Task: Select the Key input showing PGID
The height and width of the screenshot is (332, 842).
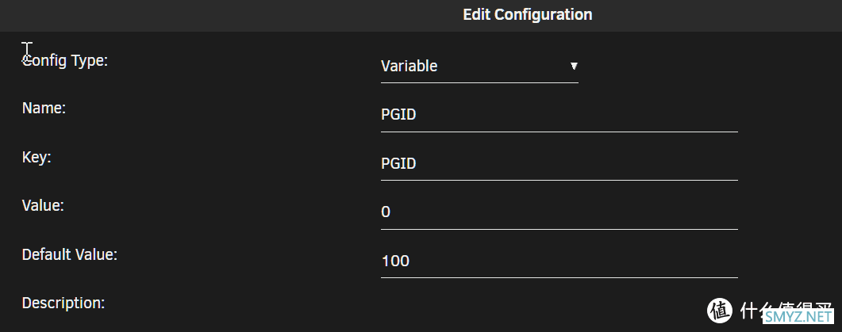Action: coord(559,163)
